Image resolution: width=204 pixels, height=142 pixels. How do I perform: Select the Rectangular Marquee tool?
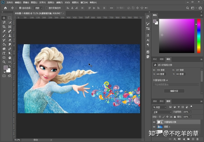(10, 18)
